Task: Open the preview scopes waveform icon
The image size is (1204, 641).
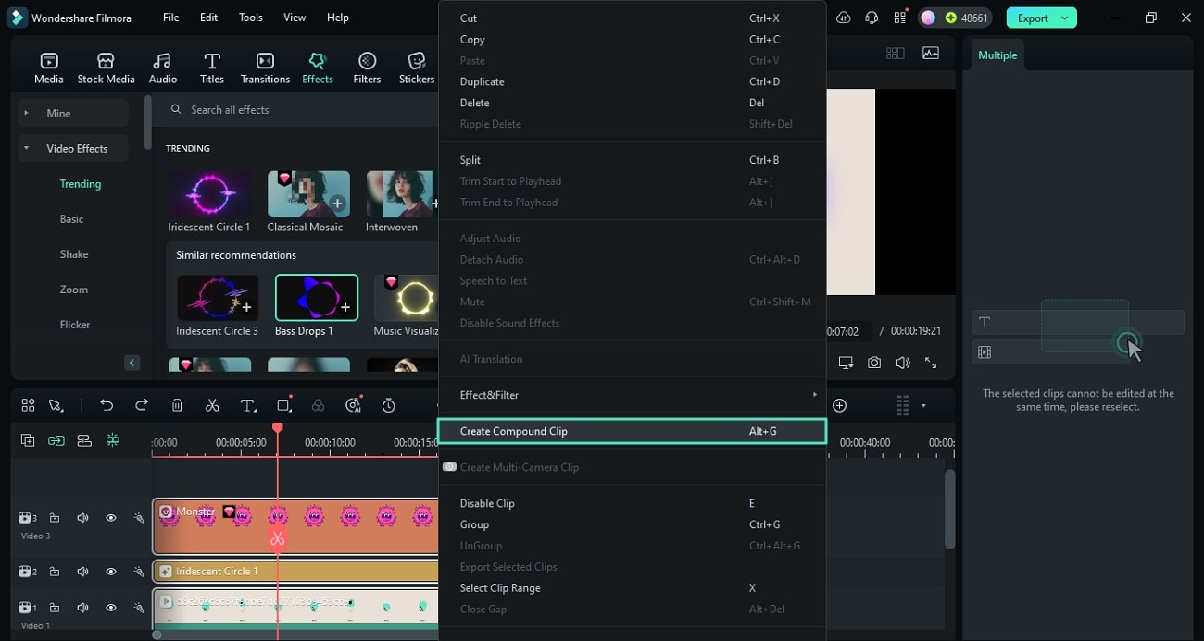Action: 931,54
